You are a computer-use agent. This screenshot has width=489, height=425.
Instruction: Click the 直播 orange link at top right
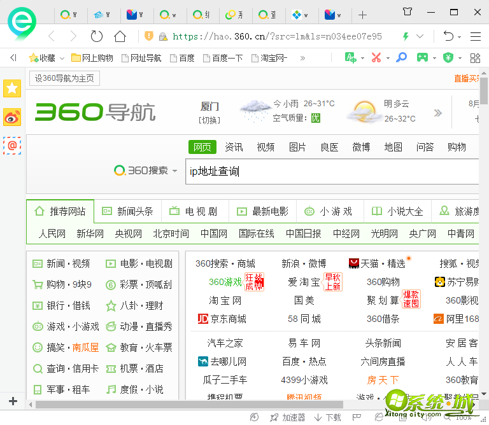(466, 78)
